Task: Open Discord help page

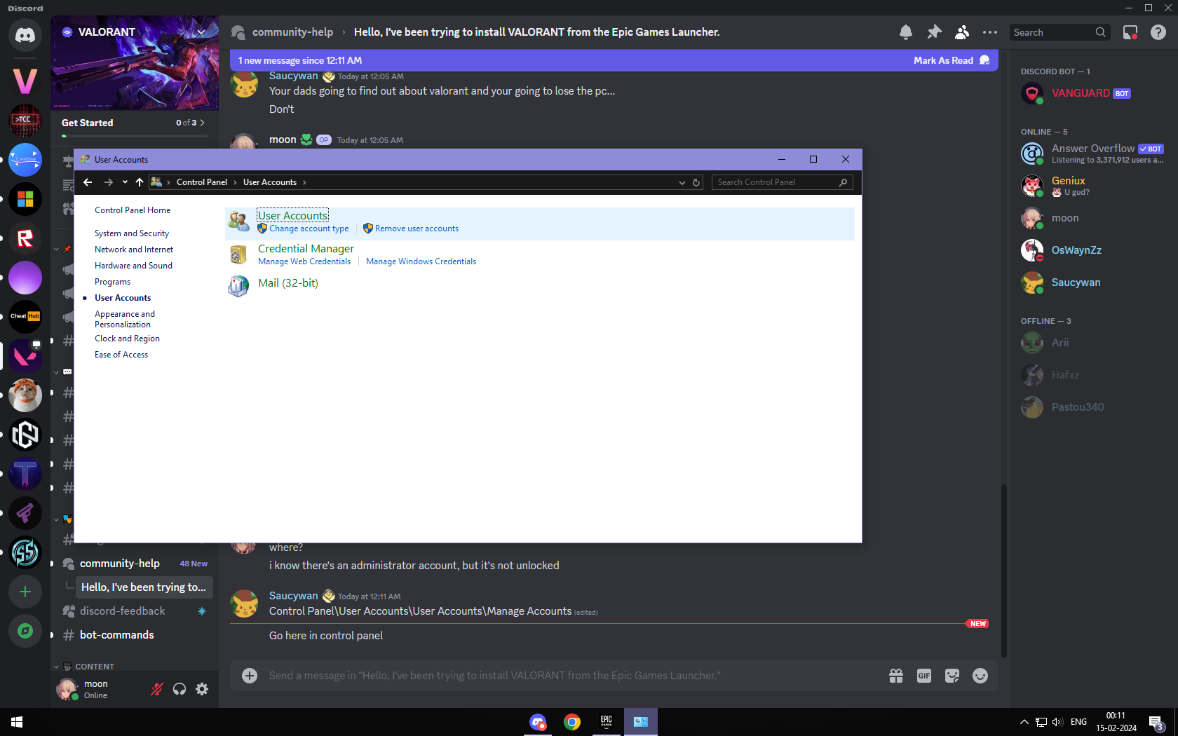Action: coord(1158,32)
